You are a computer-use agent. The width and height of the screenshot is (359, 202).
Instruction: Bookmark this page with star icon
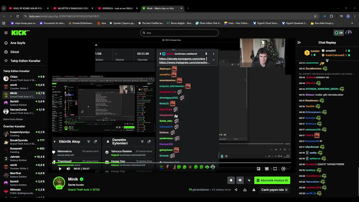(x=315, y=16)
